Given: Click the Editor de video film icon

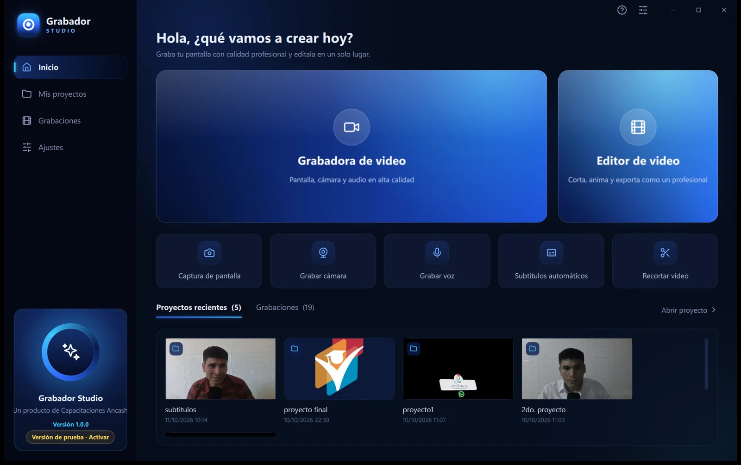Looking at the screenshot, I should point(638,127).
